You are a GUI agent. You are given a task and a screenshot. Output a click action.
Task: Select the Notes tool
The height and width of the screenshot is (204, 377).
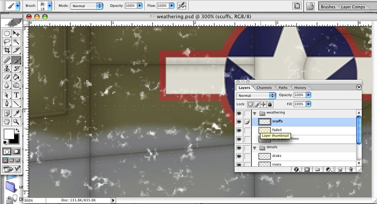pos(7,113)
